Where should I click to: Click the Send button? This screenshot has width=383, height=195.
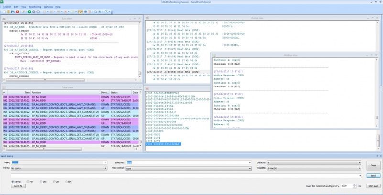(373, 176)
